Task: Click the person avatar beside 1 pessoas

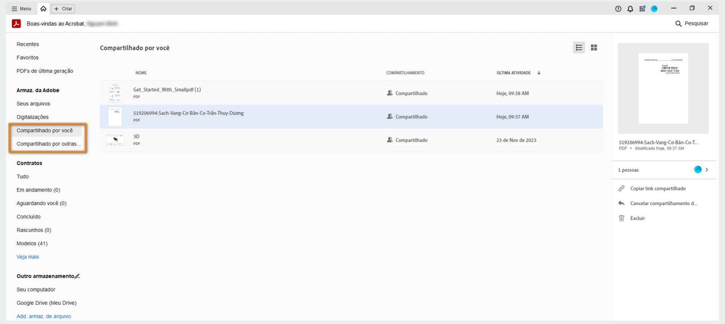Action: coord(698,170)
